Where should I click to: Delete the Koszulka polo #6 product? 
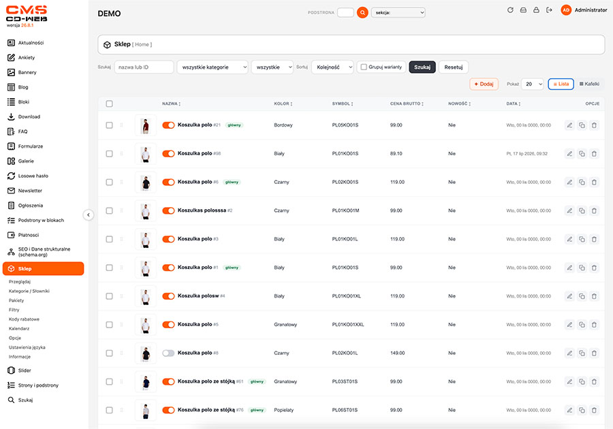tap(594, 182)
